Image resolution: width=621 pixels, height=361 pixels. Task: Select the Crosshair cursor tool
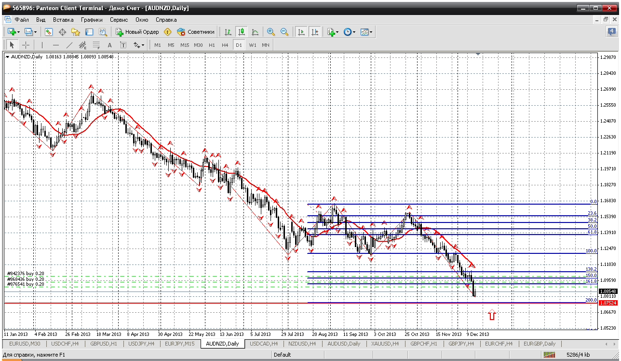pyautogui.click(x=26, y=45)
